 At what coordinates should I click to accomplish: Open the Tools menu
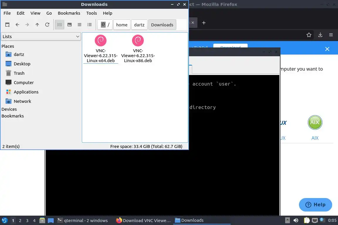pos(92,13)
